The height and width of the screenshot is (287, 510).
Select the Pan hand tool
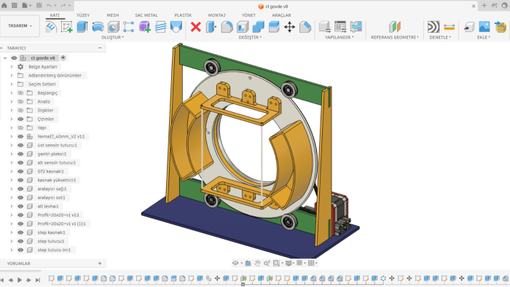(257, 263)
